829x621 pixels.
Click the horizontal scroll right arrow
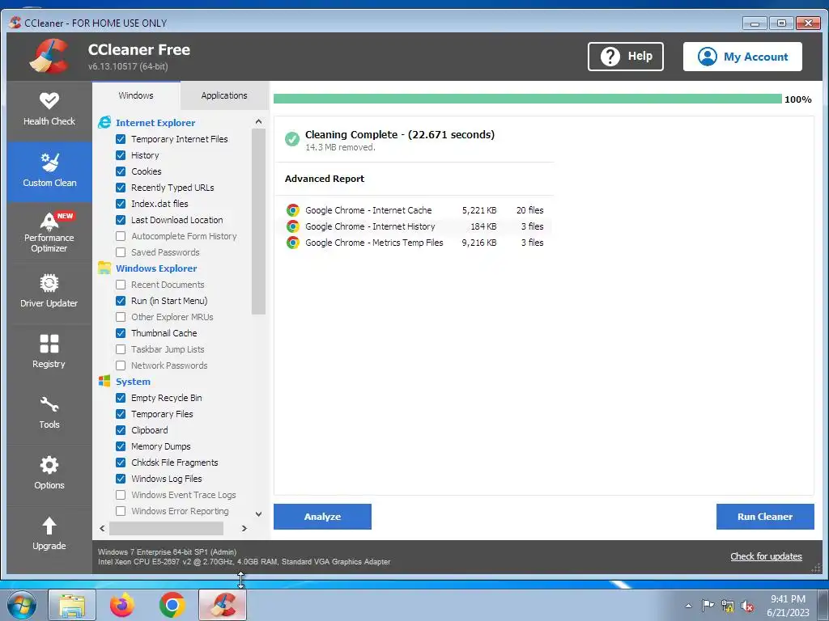coord(244,528)
